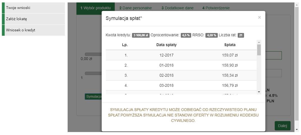The width and height of the screenshot is (301, 135).
Task: Click the 4,5 % Oprocentowanie badge
Action: [186, 35]
